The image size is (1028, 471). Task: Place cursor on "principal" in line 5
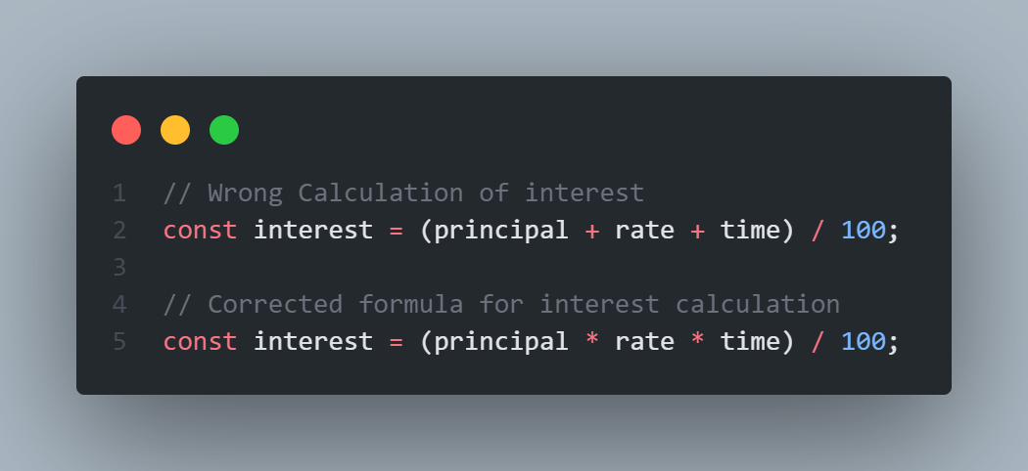pyautogui.click(x=501, y=341)
